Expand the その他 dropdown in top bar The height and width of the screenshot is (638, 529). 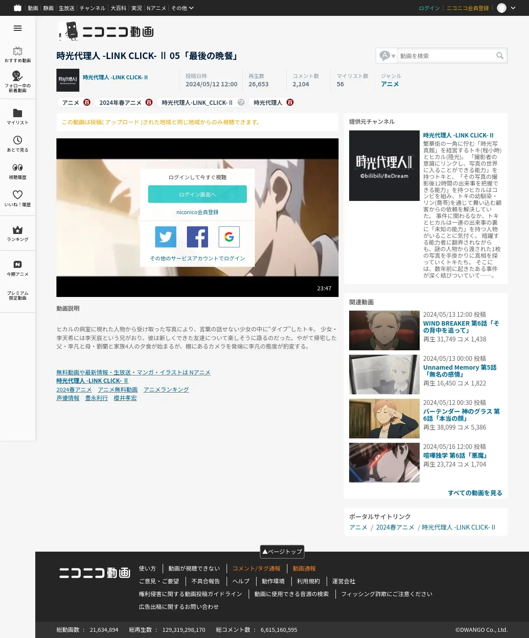pyautogui.click(x=182, y=8)
